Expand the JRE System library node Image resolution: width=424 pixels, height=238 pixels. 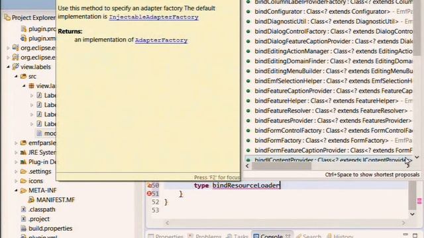[16, 153]
